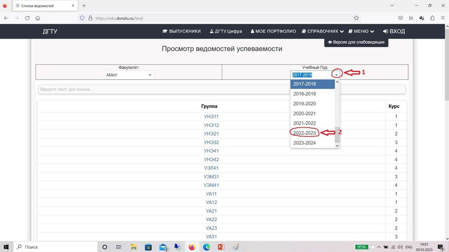
Task: Open the Firefox library icon
Action: click(411, 18)
